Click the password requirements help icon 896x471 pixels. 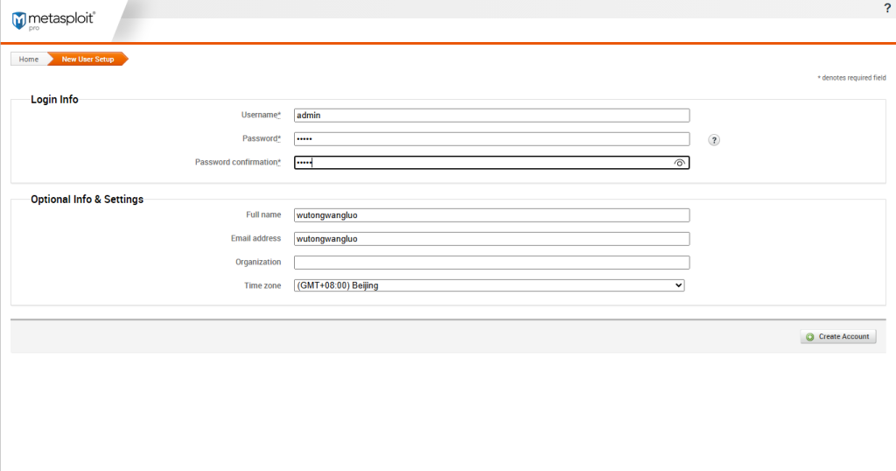[x=714, y=139]
